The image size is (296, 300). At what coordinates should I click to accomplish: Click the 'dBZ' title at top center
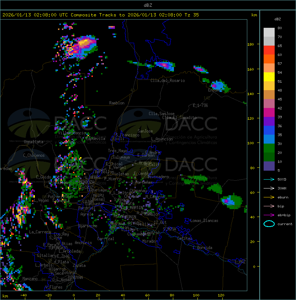point(148,5)
